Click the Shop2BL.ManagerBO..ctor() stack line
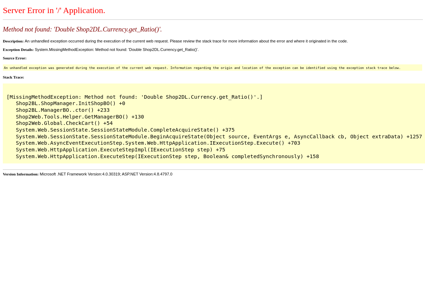Viewport: 425px width, 283px height. click(x=63, y=110)
